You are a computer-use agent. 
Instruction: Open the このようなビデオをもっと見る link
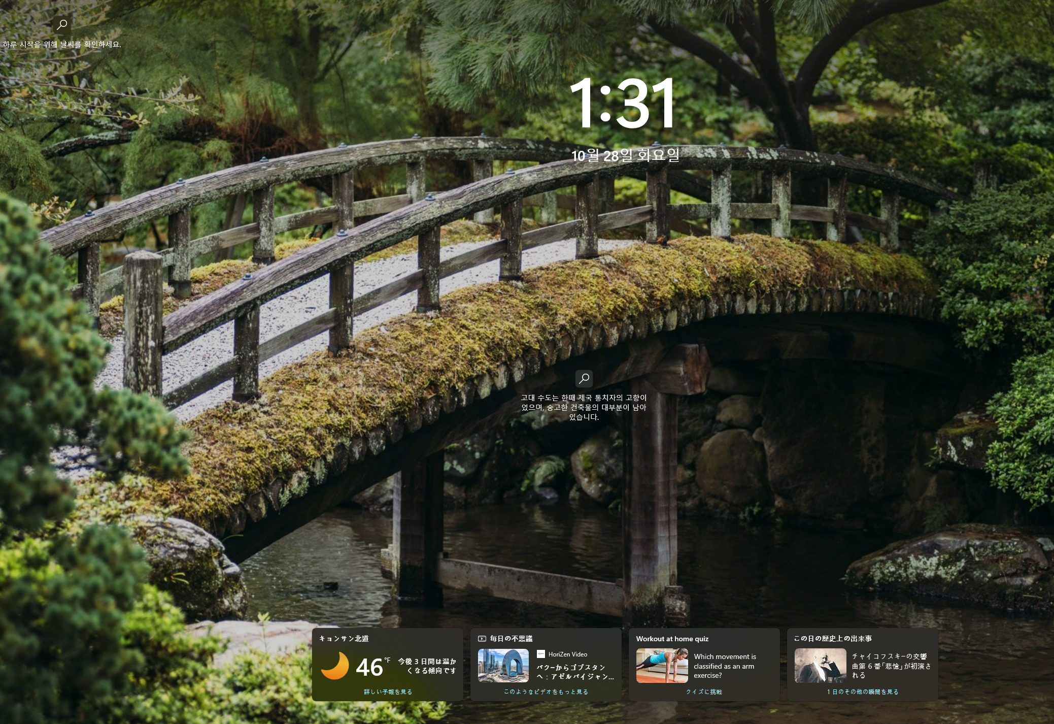tap(546, 692)
